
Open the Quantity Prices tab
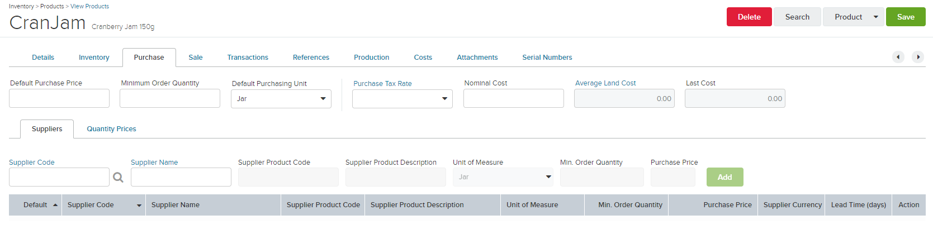click(x=111, y=129)
